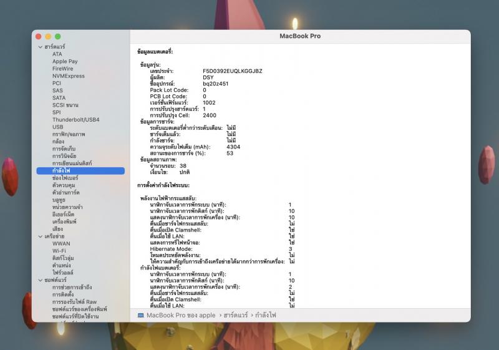The image size is (499, 350).
Task: Open the NVMExpress entry
Action: click(x=69, y=76)
